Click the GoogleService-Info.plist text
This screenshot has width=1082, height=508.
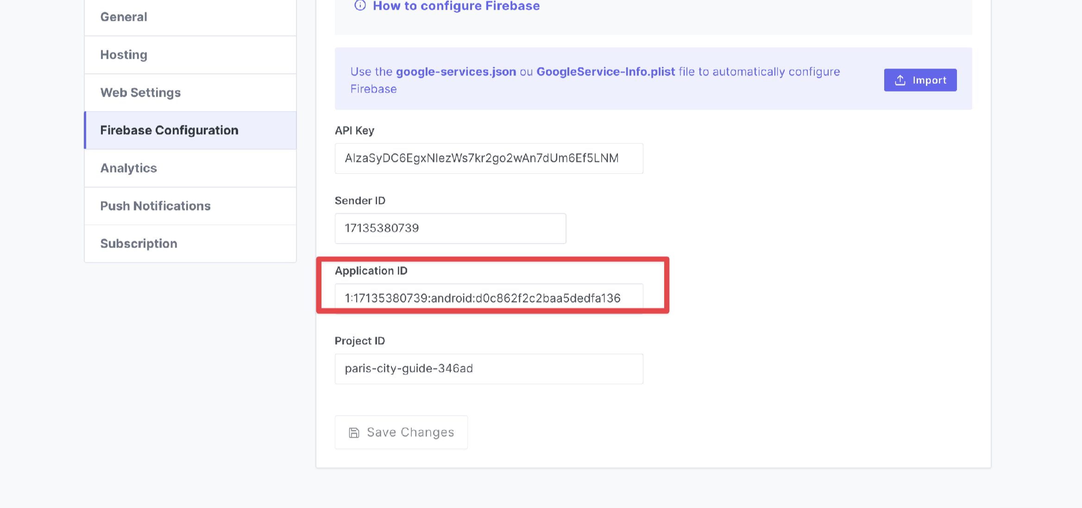pyautogui.click(x=605, y=72)
